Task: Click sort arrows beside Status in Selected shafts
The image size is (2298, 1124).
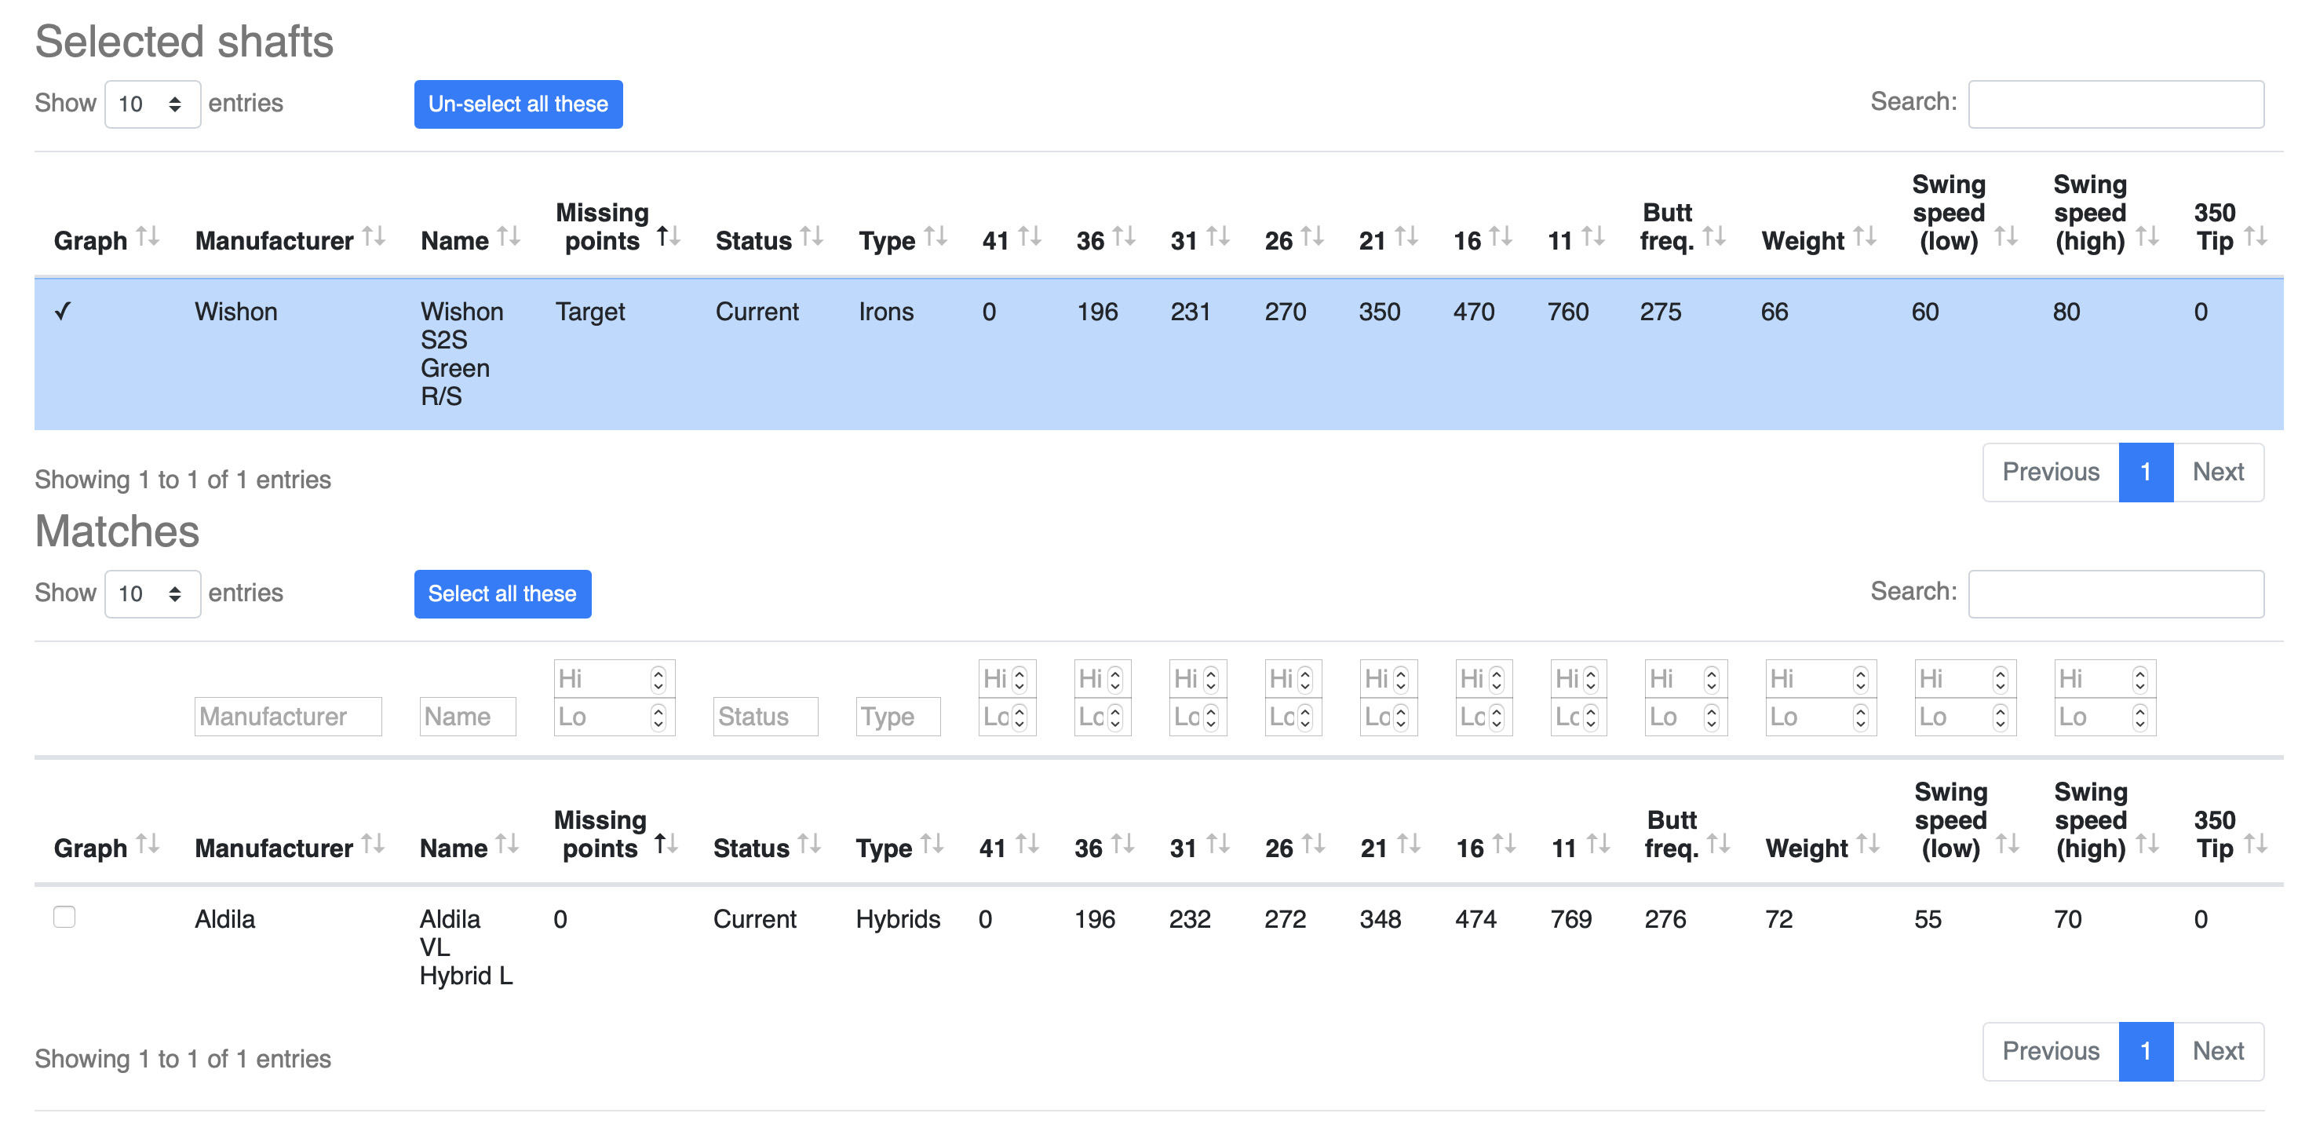Action: (x=812, y=237)
